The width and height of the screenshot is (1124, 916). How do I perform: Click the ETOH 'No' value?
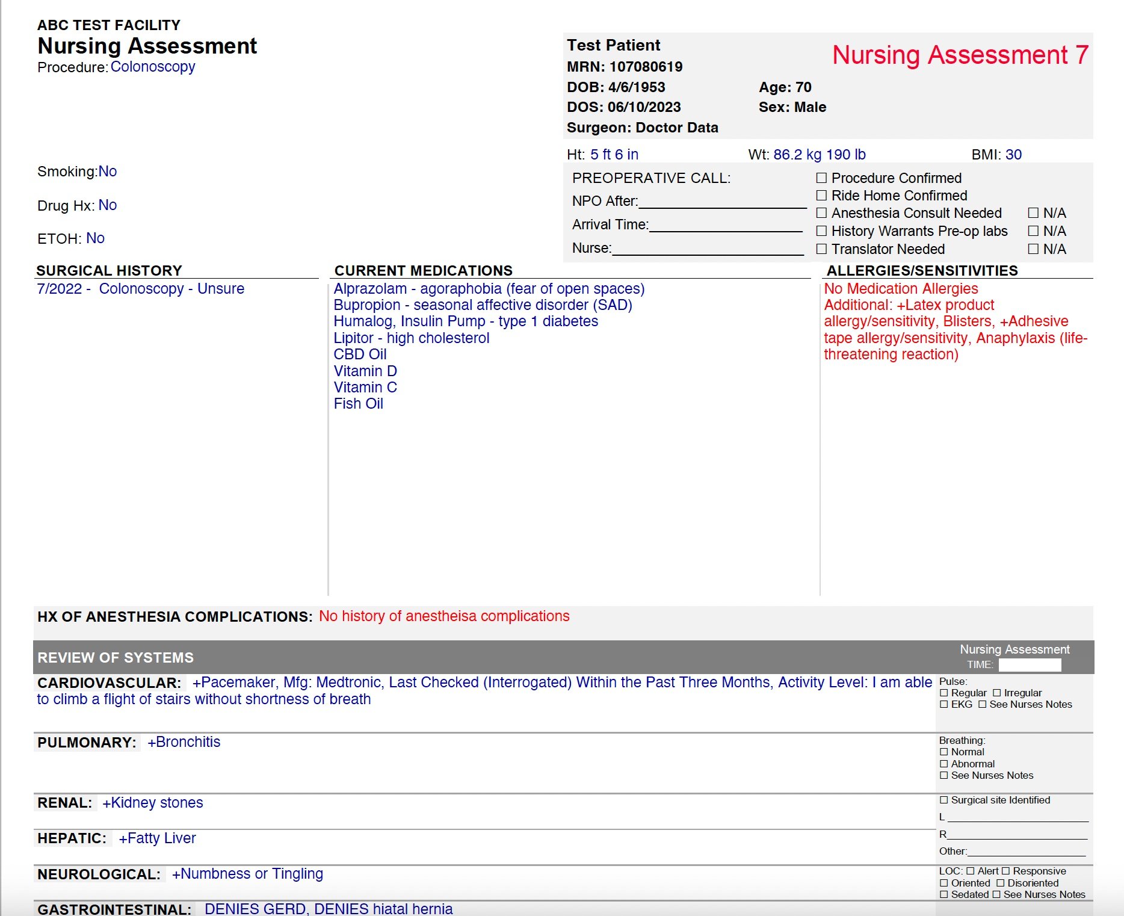95,238
